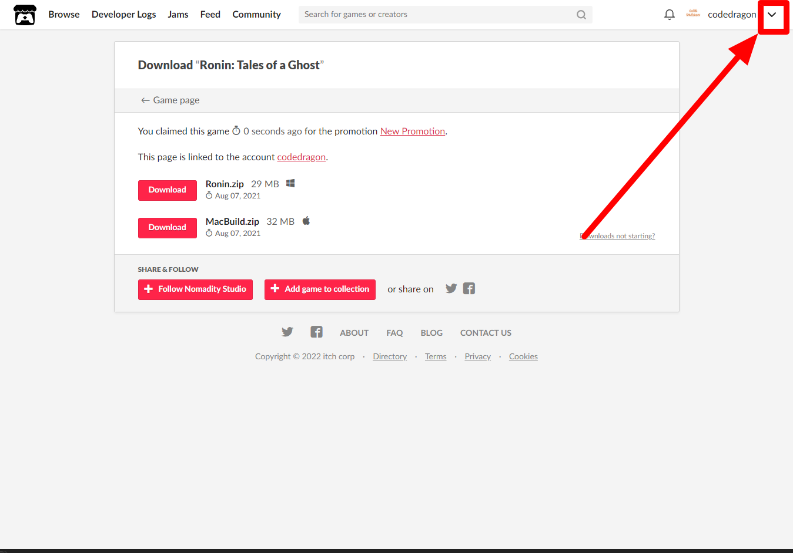The image size is (793, 553).
Task: Open footer Twitter icon
Action: tap(287, 332)
